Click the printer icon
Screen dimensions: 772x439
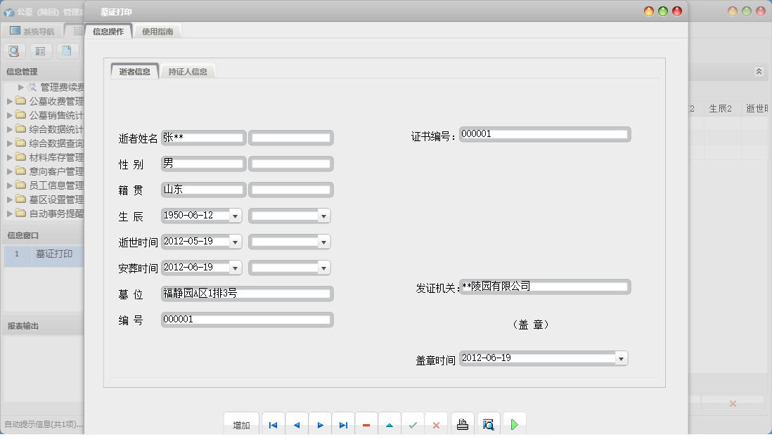[463, 425]
